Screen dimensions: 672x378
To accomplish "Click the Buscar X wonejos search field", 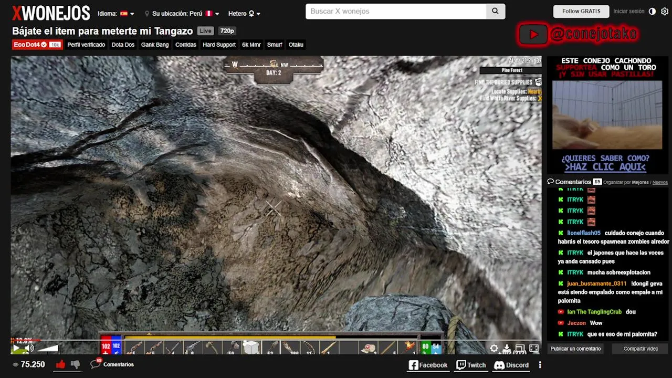I will (396, 11).
